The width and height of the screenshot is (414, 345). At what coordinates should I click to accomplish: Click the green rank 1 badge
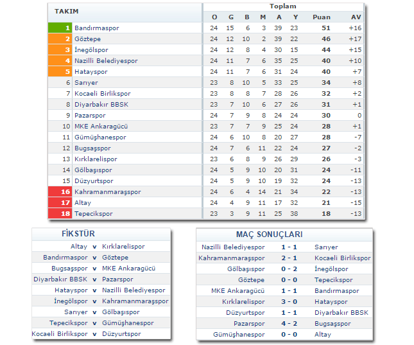tap(60, 28)
